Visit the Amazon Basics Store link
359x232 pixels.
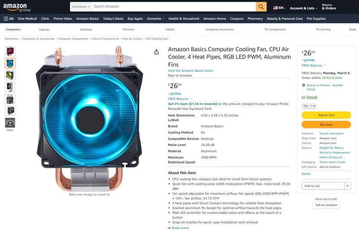coord(190,70)
